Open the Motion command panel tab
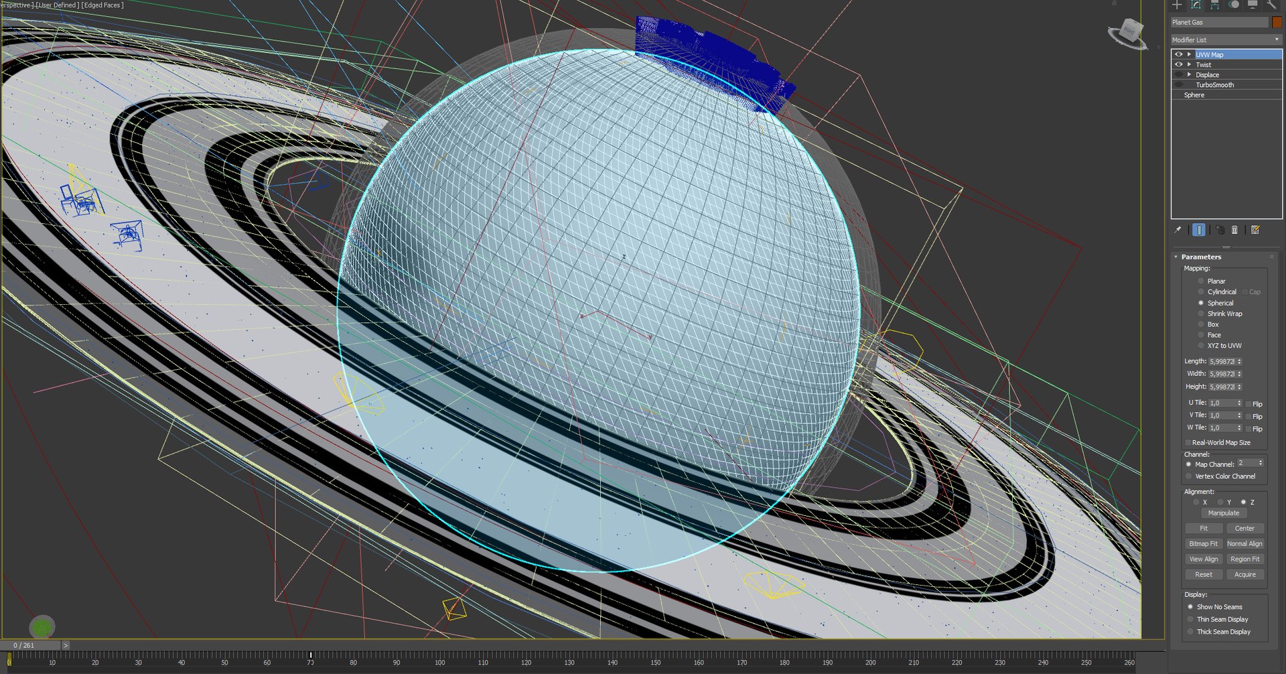Screen dimensions: 1286x674 pyautogui.click(x=1234, y=5)
